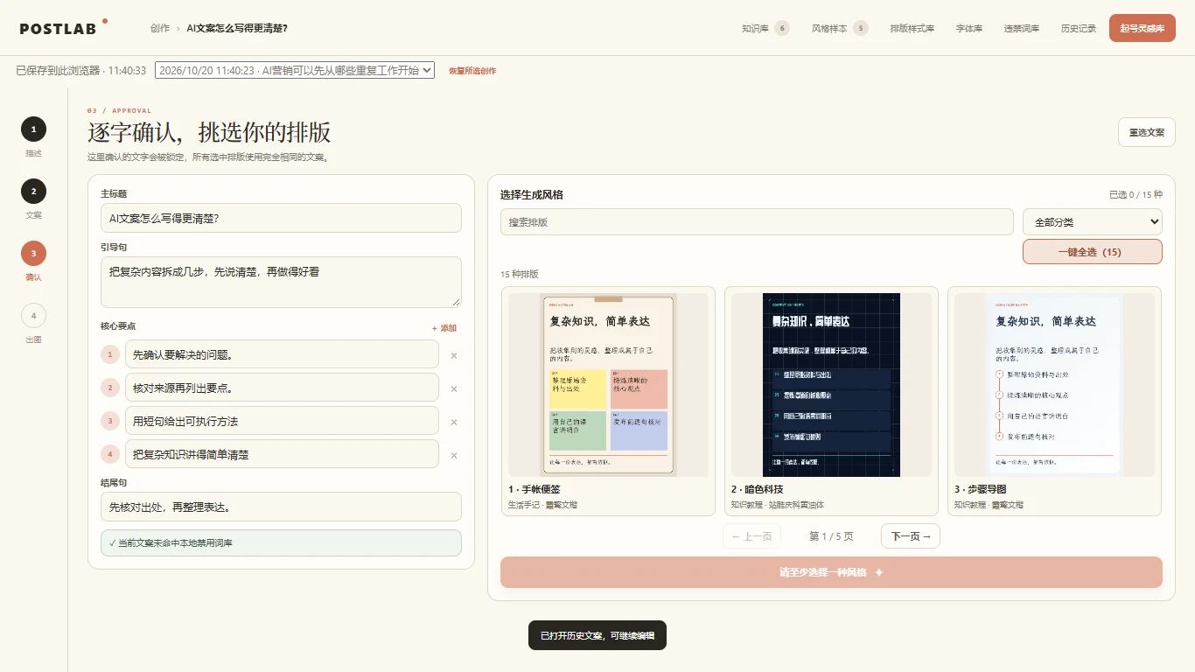Open 风格样本 in the top navigation

pyautogui.click(x=839, y=28)
